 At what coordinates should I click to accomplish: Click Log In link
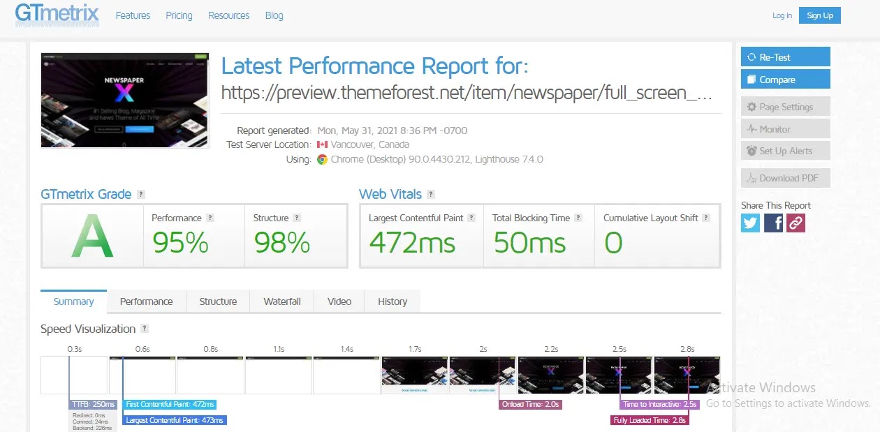tap(782, 15)
